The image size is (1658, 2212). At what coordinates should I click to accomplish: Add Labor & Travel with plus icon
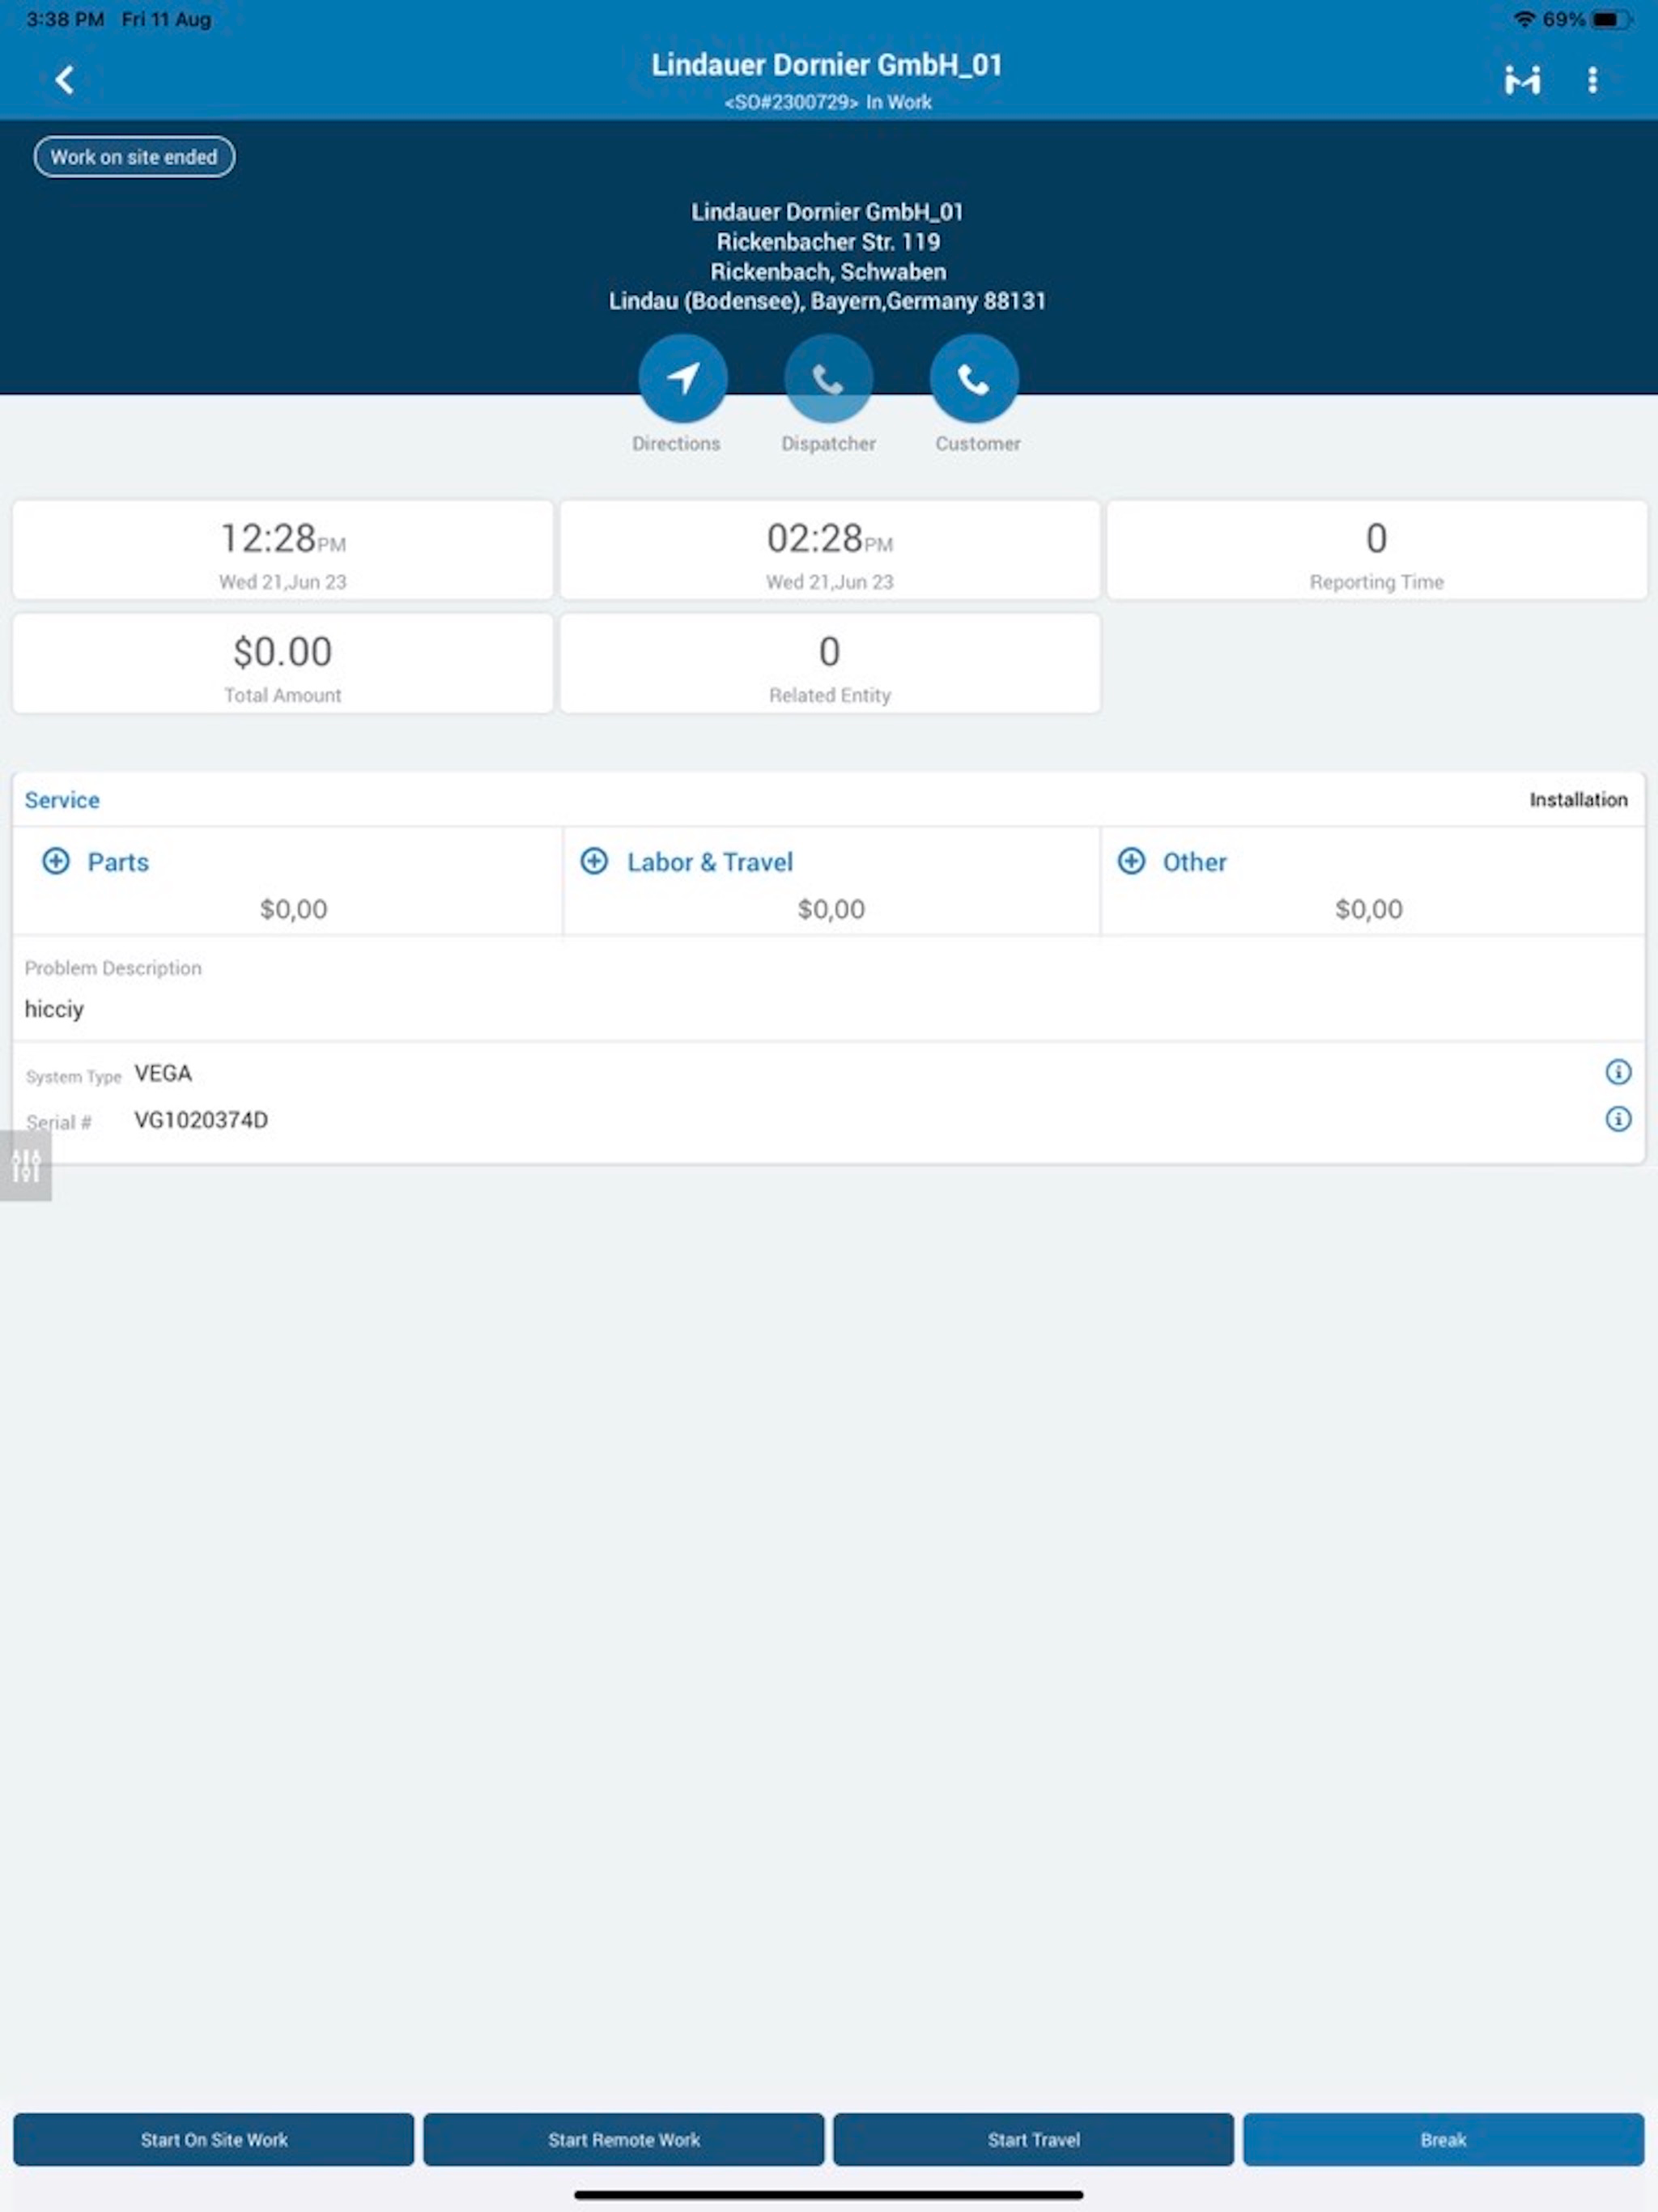594,861
